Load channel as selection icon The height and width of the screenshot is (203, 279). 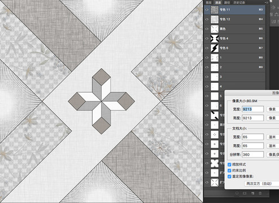237,193
